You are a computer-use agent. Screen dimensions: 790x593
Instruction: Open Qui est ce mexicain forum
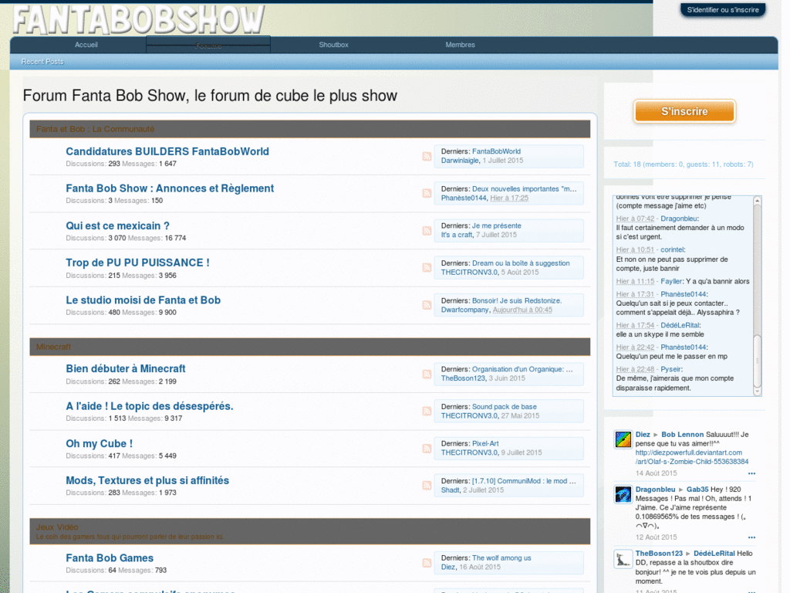coord(119,228)
